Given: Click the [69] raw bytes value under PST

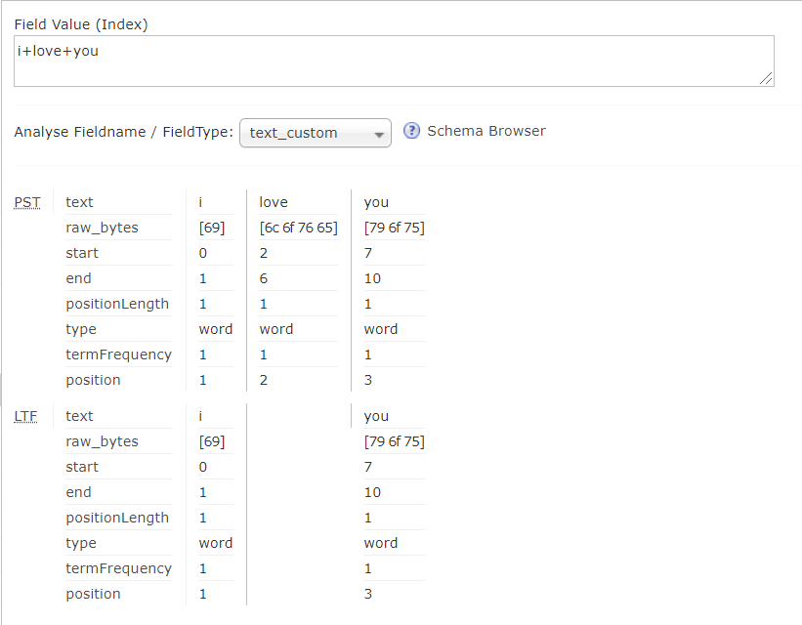Looking at the screenshot, I should pyautogui.click(x=212, y=228).
